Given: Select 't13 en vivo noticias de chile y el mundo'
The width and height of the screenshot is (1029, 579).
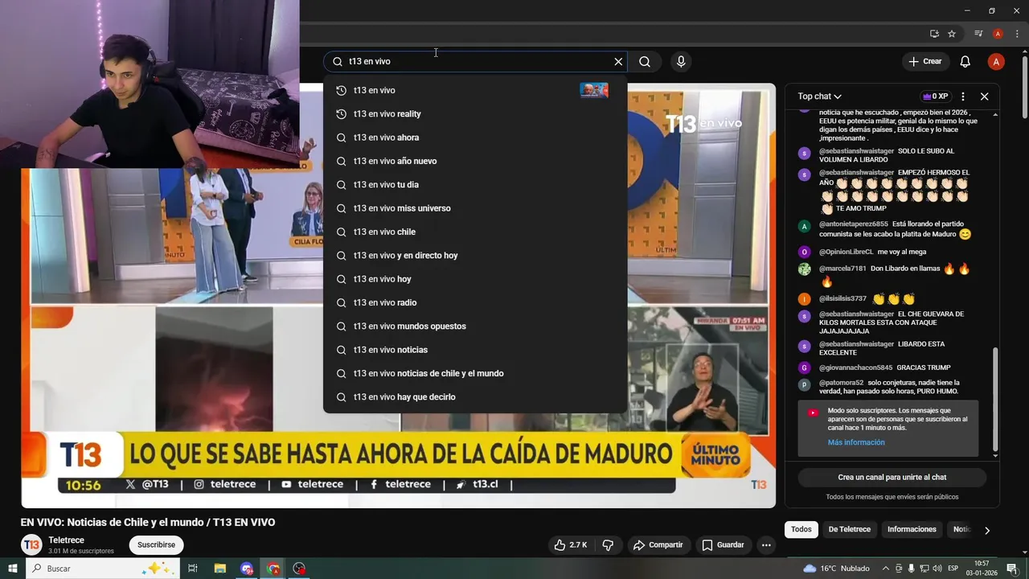Looking at the screenshot, I should point(475,373).
